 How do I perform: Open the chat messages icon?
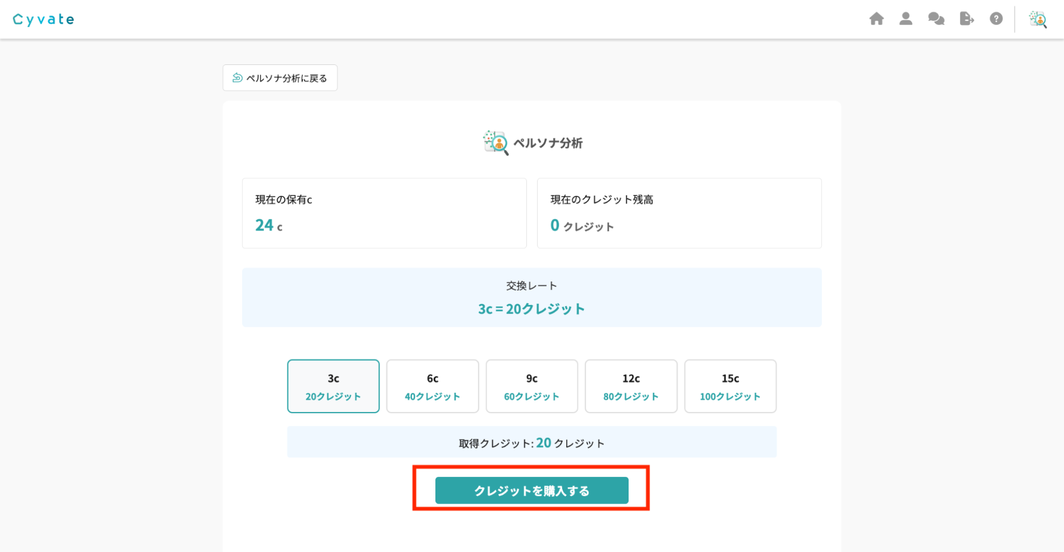936,19
